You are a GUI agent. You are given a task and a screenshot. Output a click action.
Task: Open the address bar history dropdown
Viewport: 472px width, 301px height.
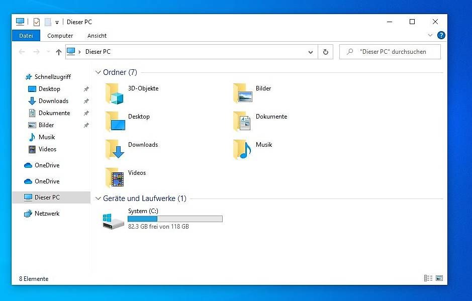pyautogui.click(x=310, y=52)
